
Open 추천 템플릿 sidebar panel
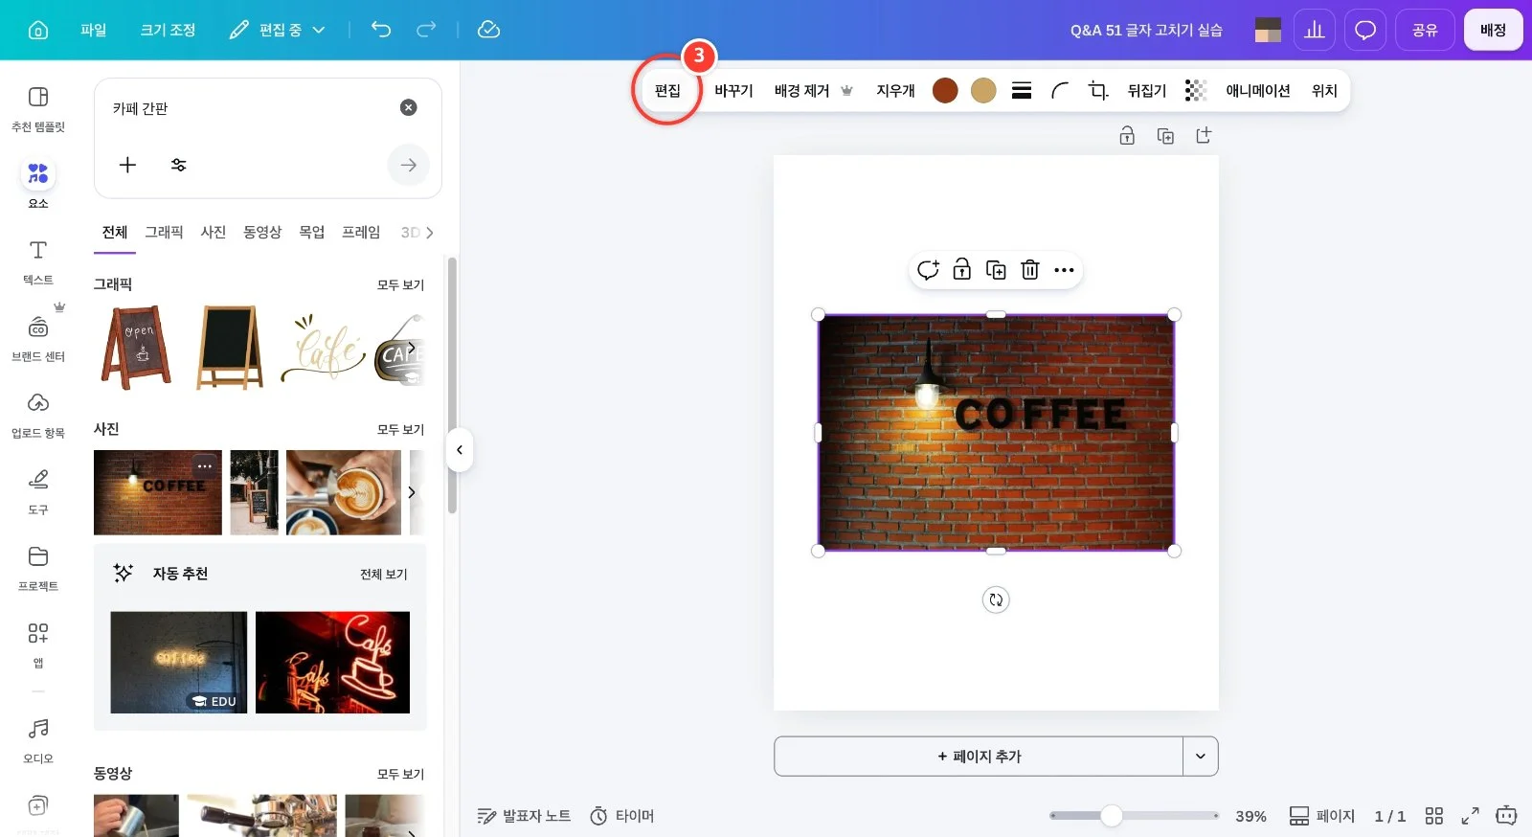[x=38, y=109]
